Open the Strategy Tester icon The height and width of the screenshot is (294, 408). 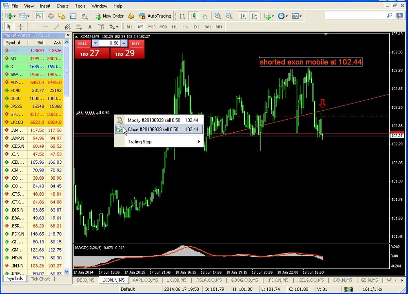(84, 16)
